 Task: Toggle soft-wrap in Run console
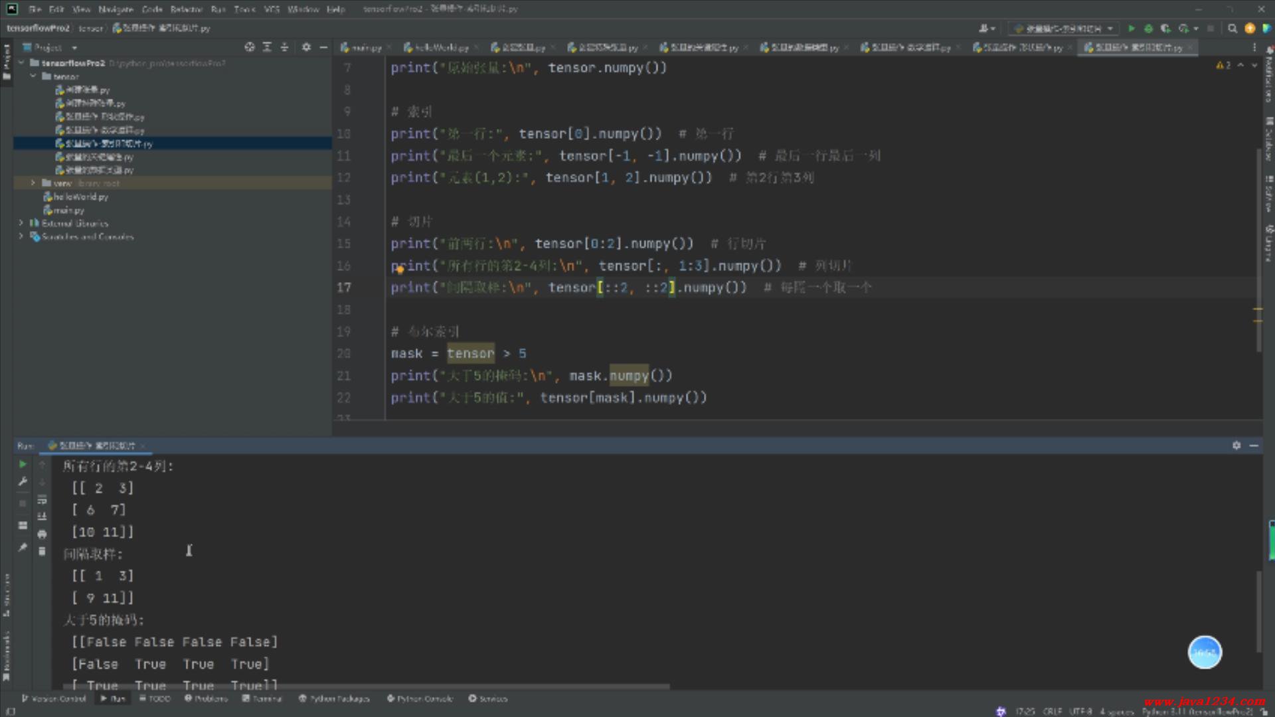[x=42, y=499]
